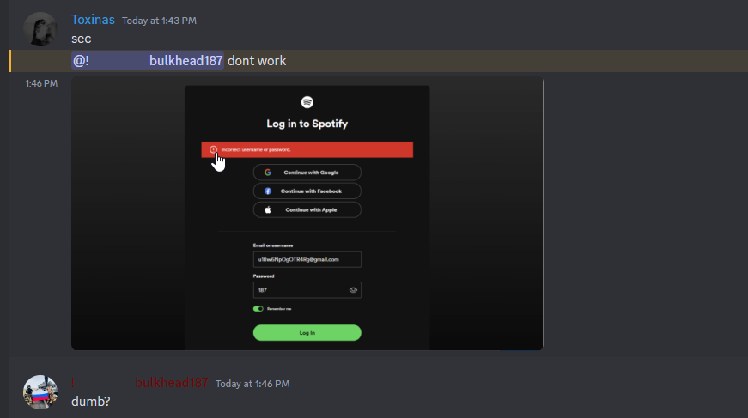Open Toxinas's profile avatar
Viewport: 748px width, 418px height.
point(40,30)
